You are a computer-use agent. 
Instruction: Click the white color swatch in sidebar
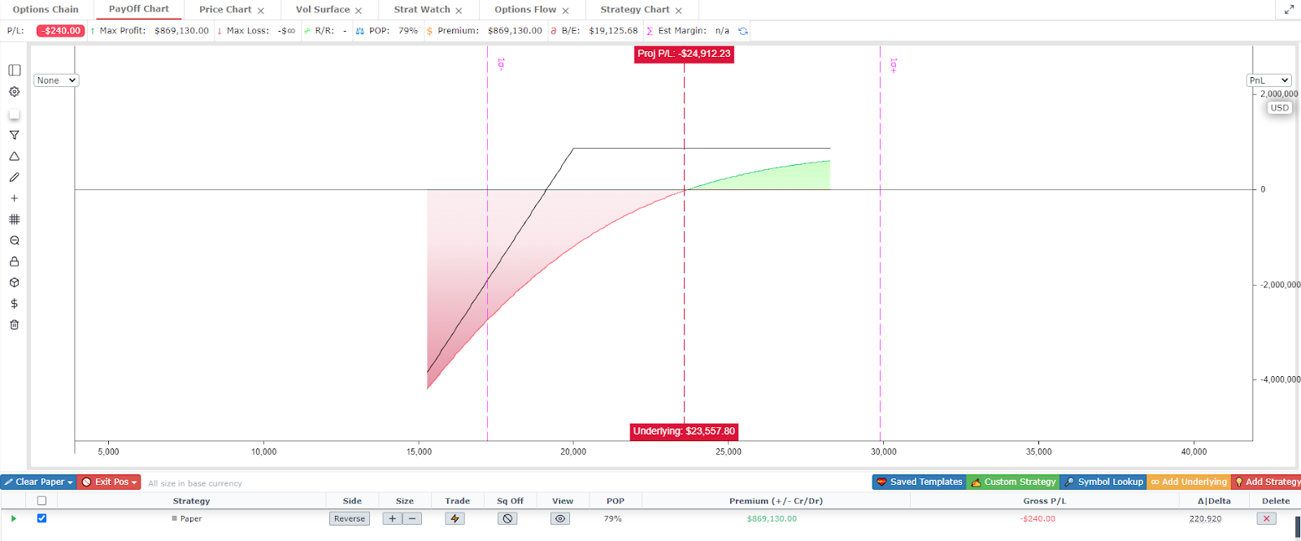coord(14,115)
